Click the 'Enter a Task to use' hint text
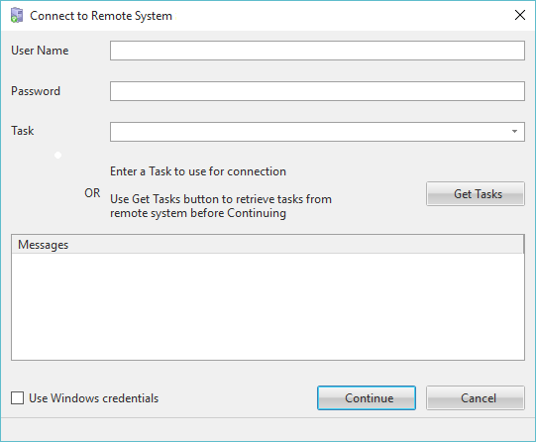The width and height of the screenshot is (536, 442). (198, 171)
